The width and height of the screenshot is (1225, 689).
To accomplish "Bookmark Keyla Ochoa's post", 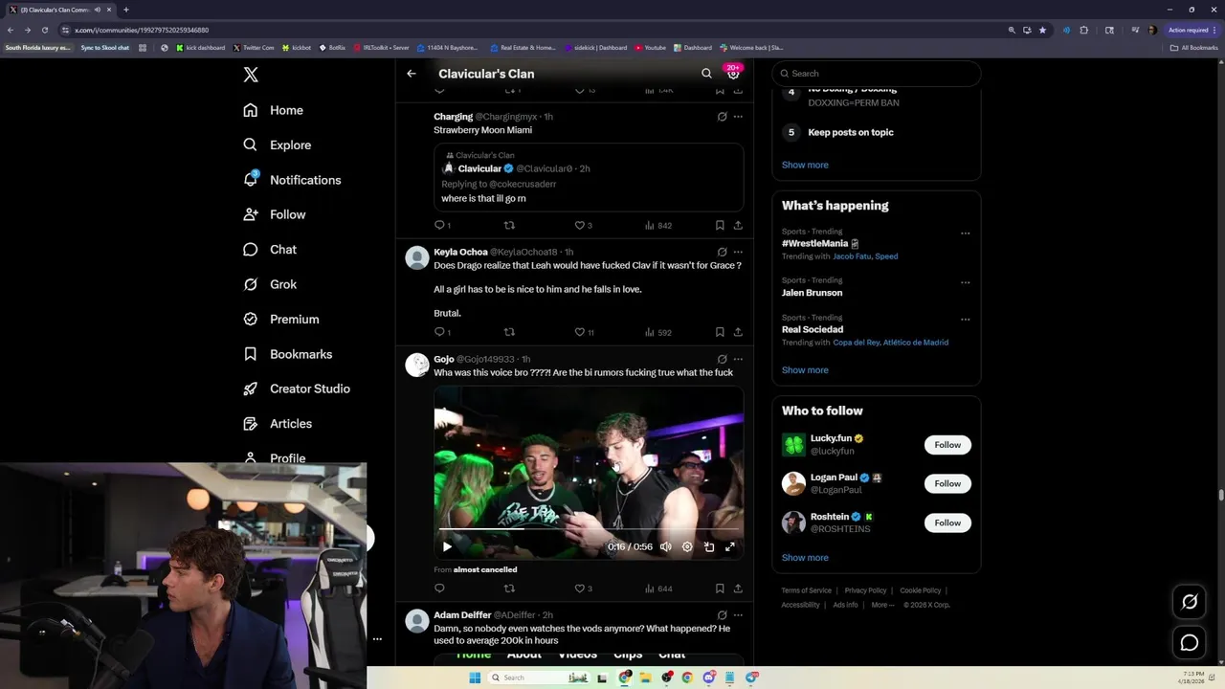I will (720, 332).
